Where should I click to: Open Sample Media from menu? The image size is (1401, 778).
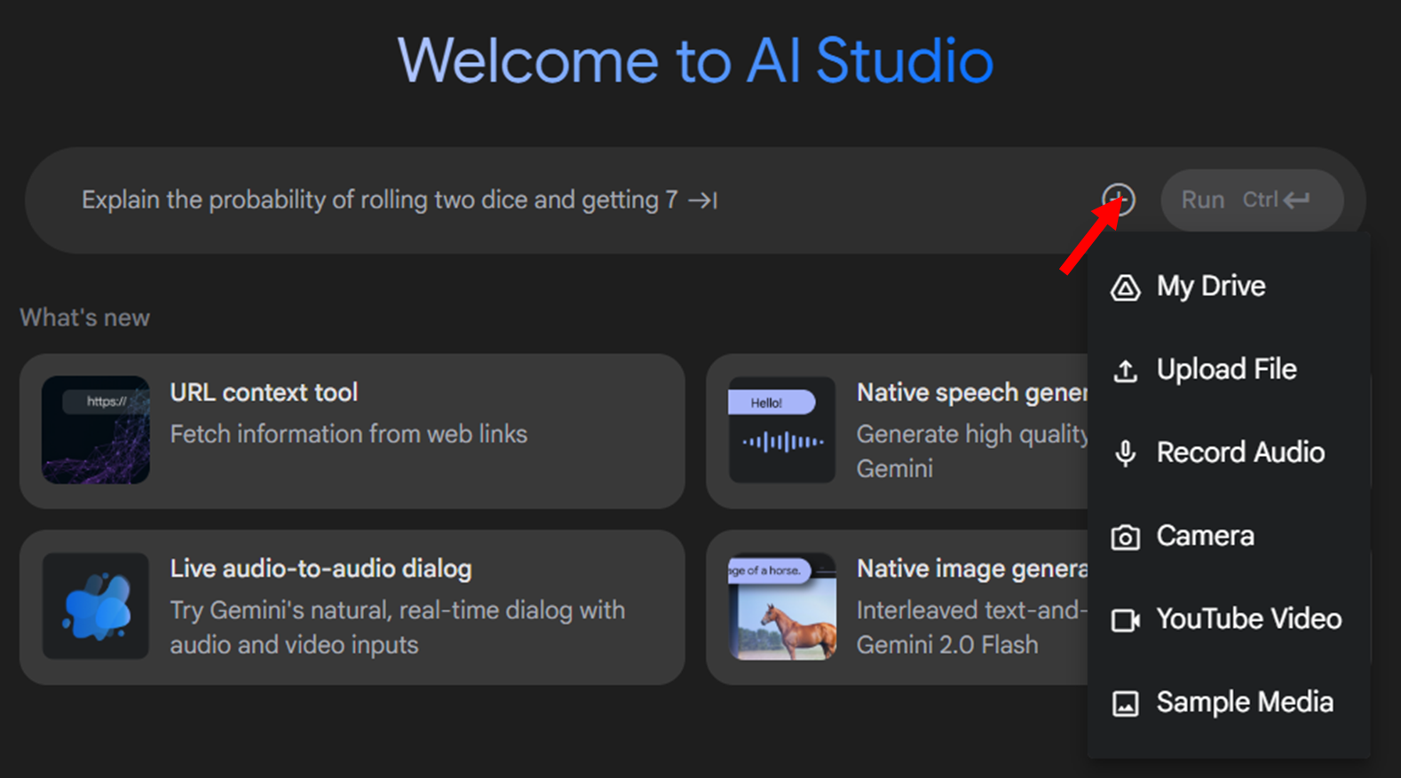coord(1229,703)
